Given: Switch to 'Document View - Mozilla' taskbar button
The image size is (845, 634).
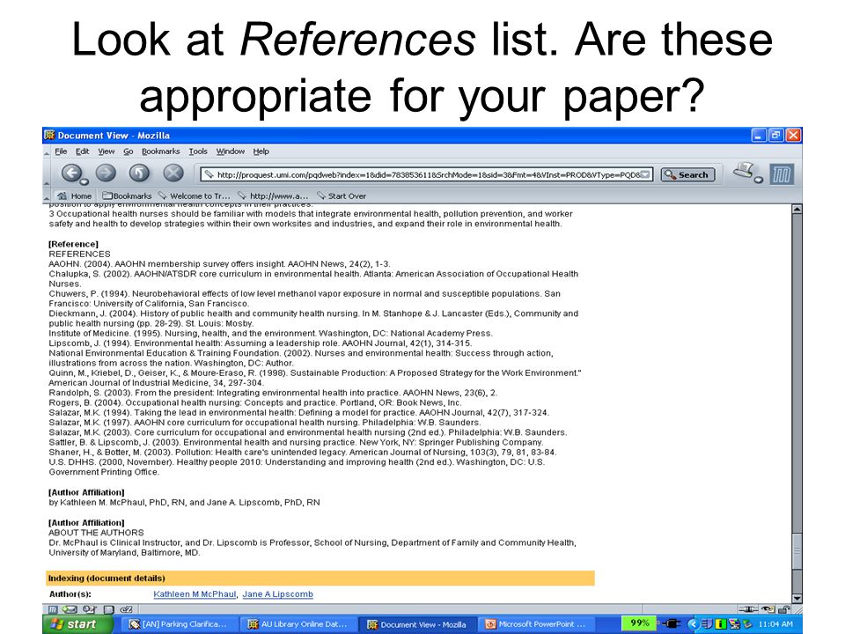Looking at the screenshot, I should click(416, 624).
